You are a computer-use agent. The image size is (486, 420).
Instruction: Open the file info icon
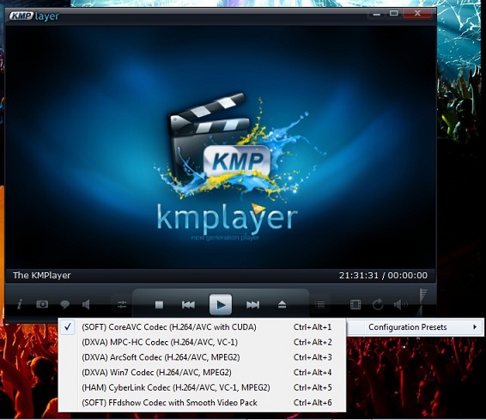pyautogui.click(x=20, y=304)
